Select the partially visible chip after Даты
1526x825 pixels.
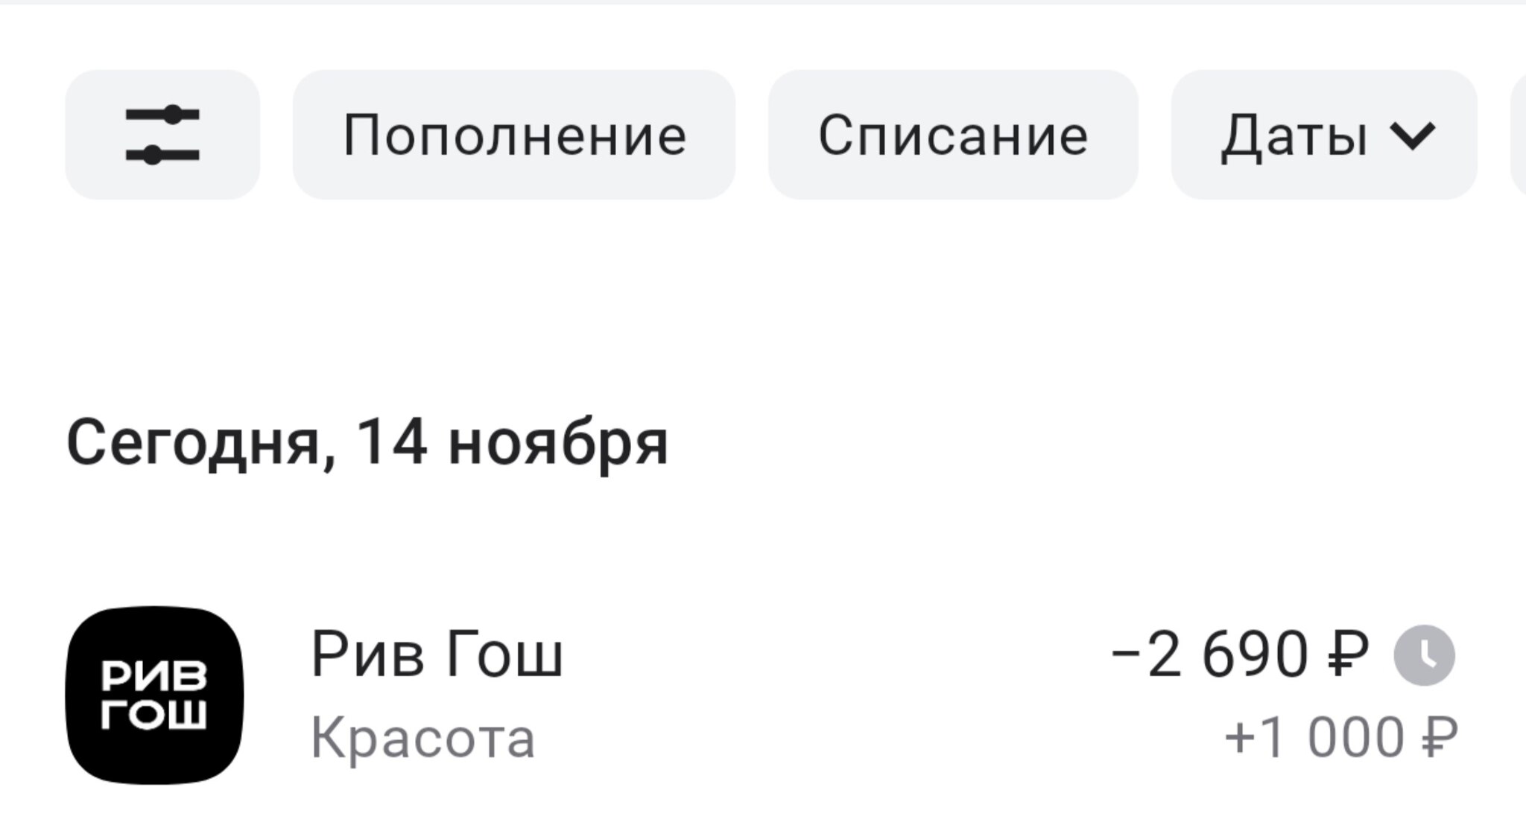pos(1519,135)
